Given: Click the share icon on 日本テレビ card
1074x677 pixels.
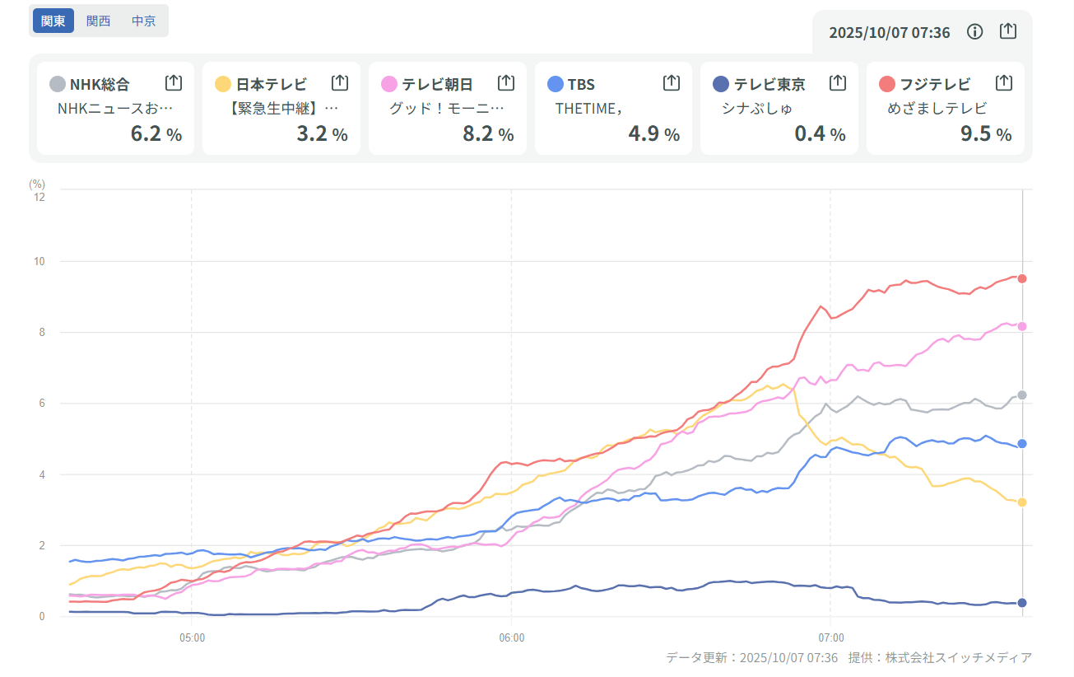Looking at the screenshot, I should [339, 83].
